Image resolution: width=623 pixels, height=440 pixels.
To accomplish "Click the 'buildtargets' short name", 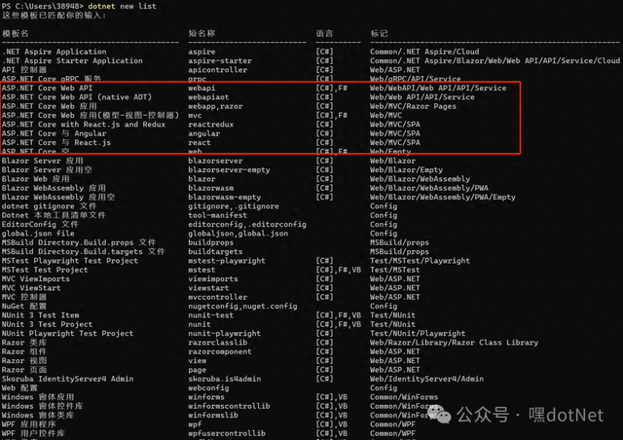I will click(215, 252).
